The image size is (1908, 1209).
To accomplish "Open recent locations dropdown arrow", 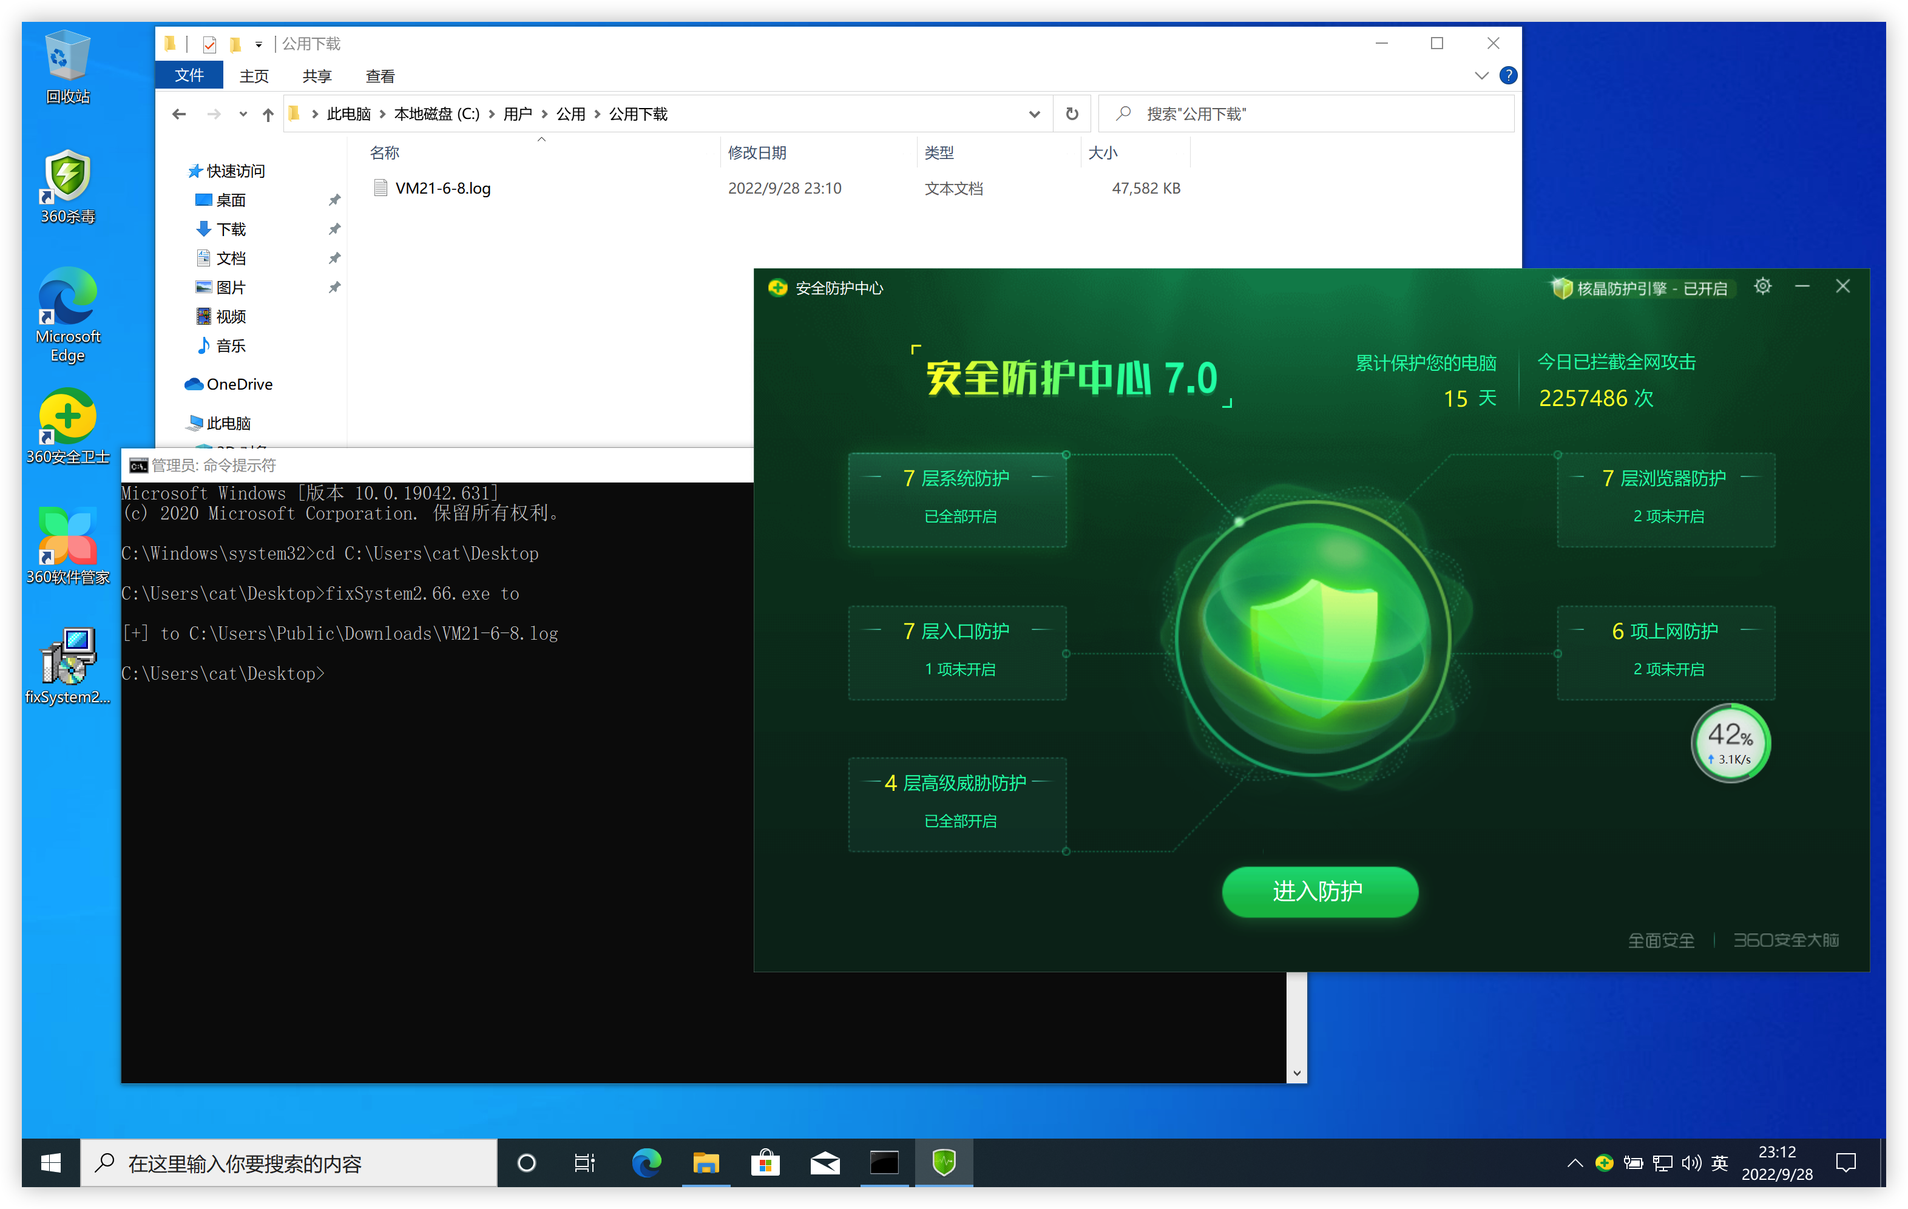I will click(243, 114).
